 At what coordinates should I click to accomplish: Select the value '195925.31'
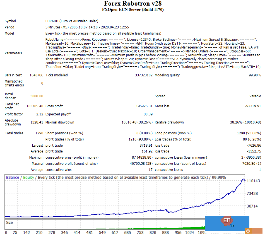144,106
